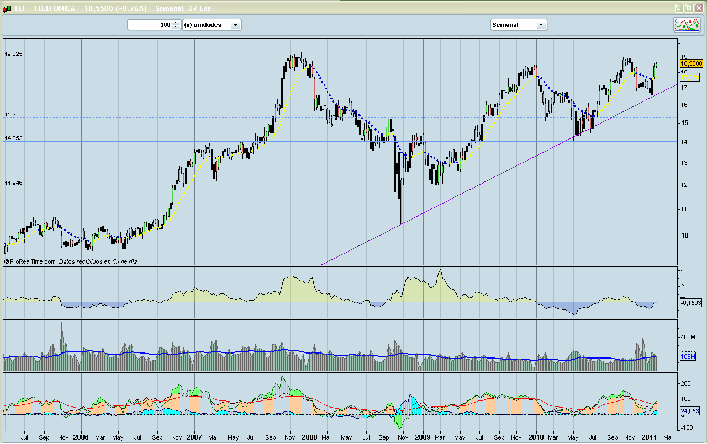
Task: Click the TEF - TELEFONICA title text
Action: coord(45,9)
